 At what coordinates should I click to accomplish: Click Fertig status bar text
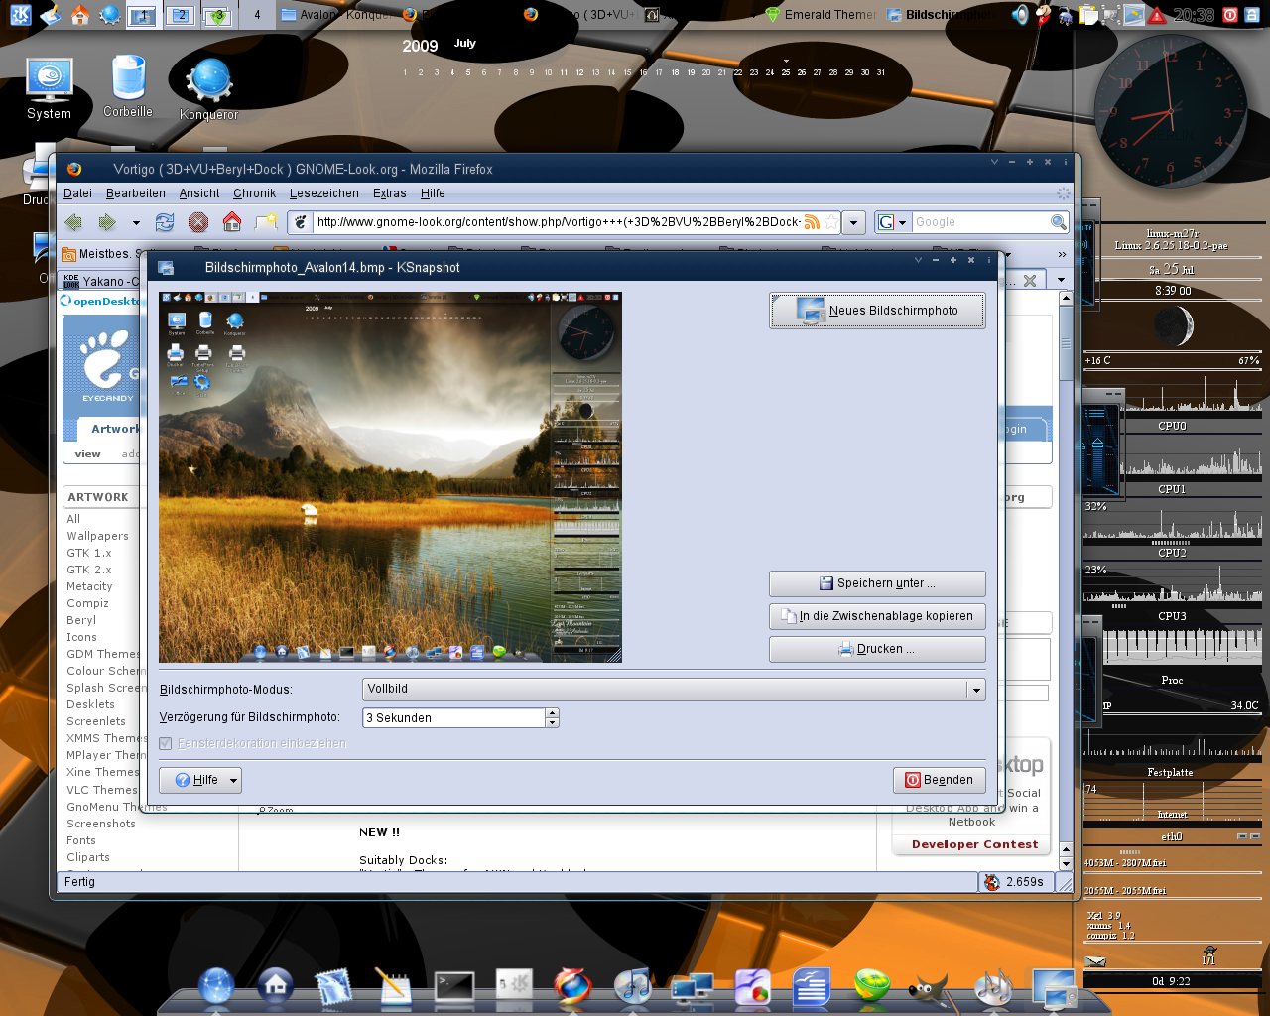[x=79, y=882]
